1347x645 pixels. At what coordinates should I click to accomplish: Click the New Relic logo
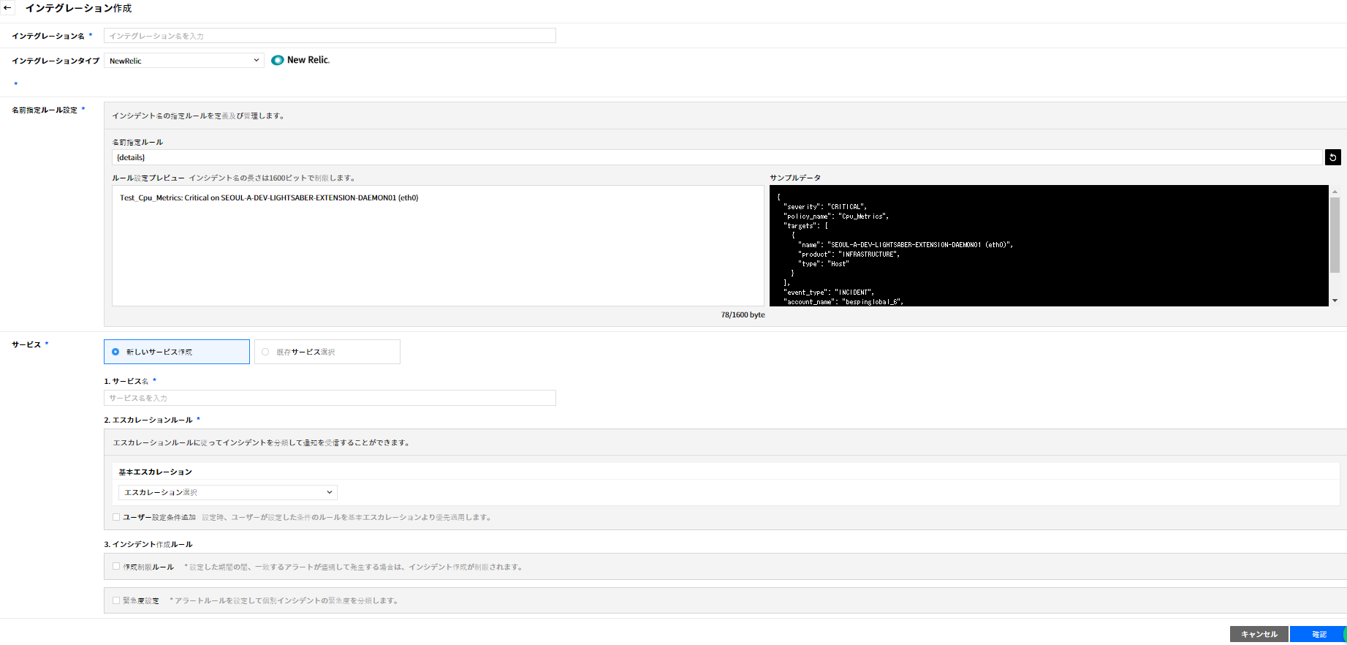click(x=300, y=60)
